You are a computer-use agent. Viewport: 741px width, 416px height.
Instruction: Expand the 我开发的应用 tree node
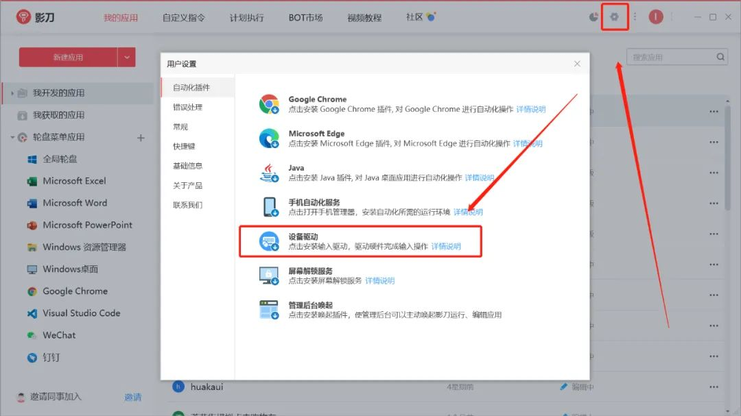[x=12, y=93]
